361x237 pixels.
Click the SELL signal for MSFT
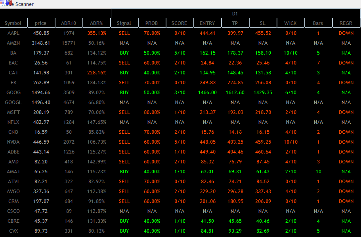coord(124,112)
